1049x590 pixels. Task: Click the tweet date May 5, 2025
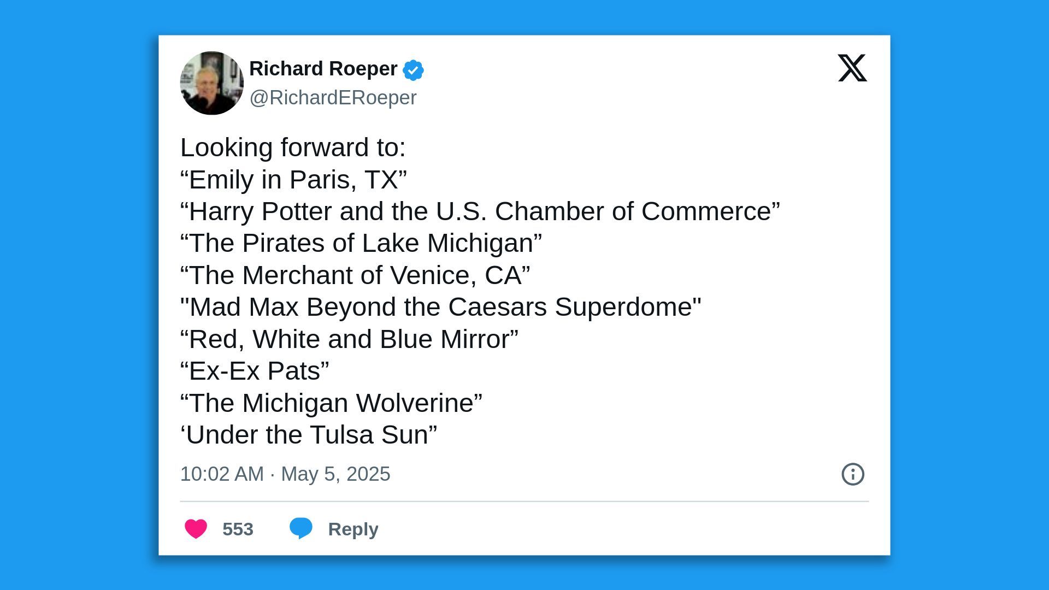coord(335,474)
